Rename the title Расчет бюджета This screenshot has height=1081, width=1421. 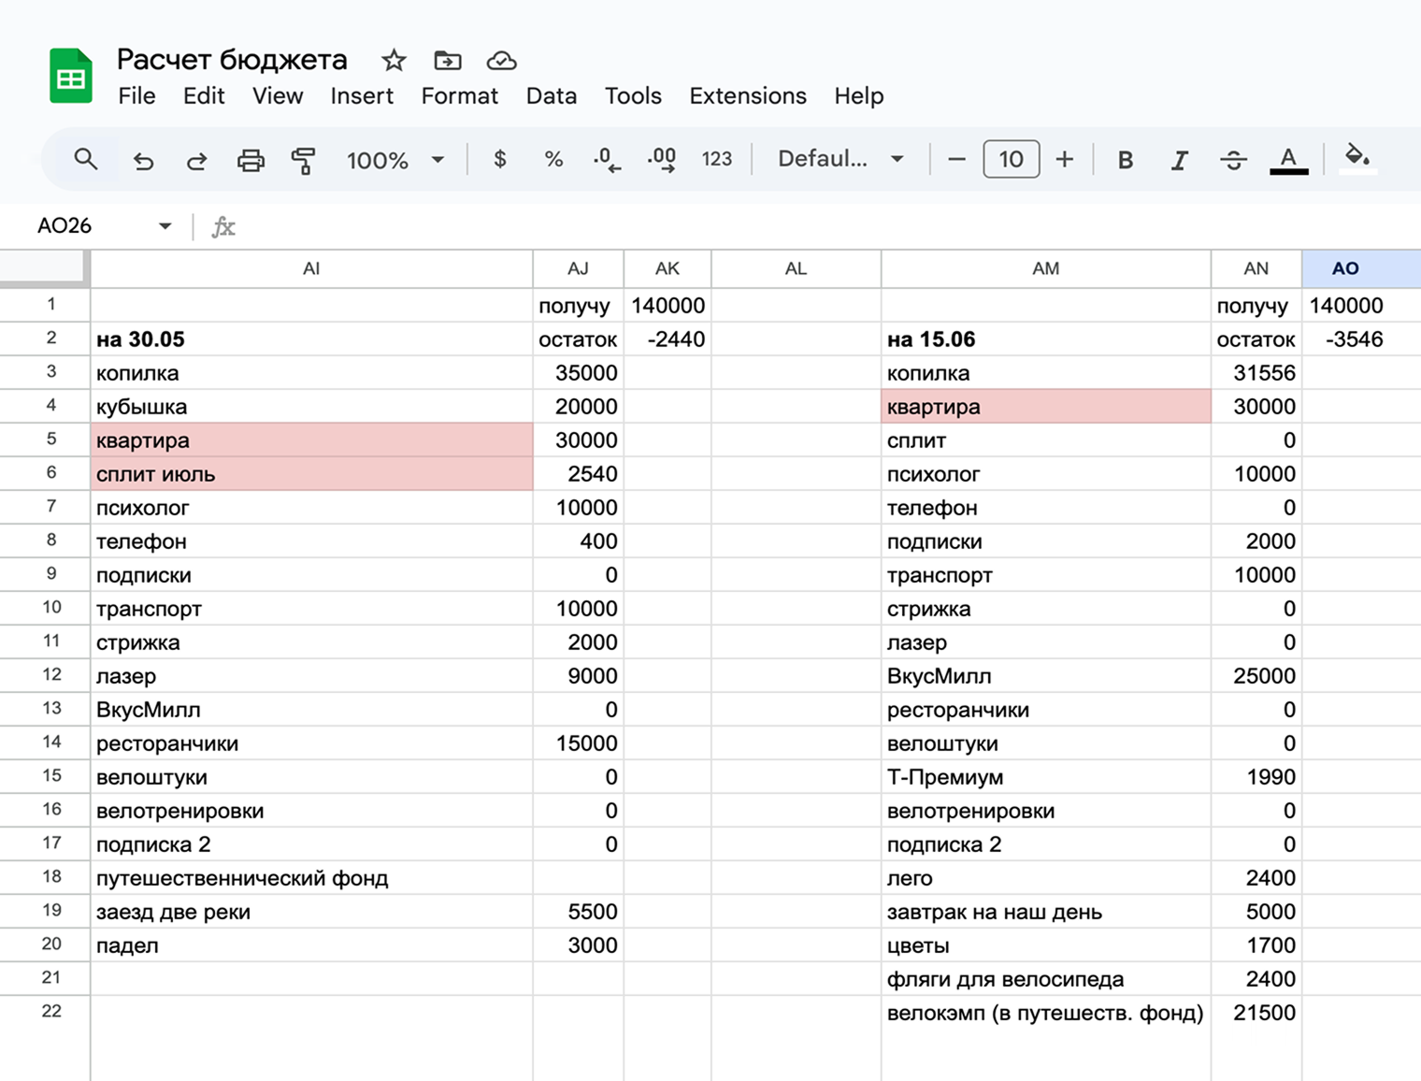tap(232, 60)
